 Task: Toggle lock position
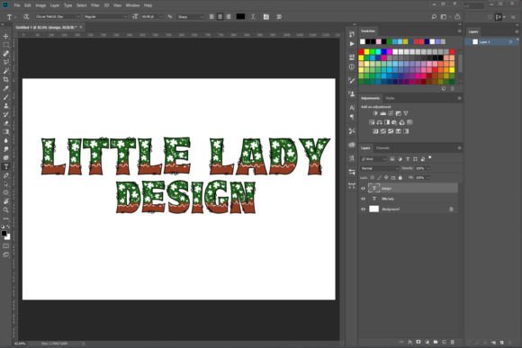point(386,178)
